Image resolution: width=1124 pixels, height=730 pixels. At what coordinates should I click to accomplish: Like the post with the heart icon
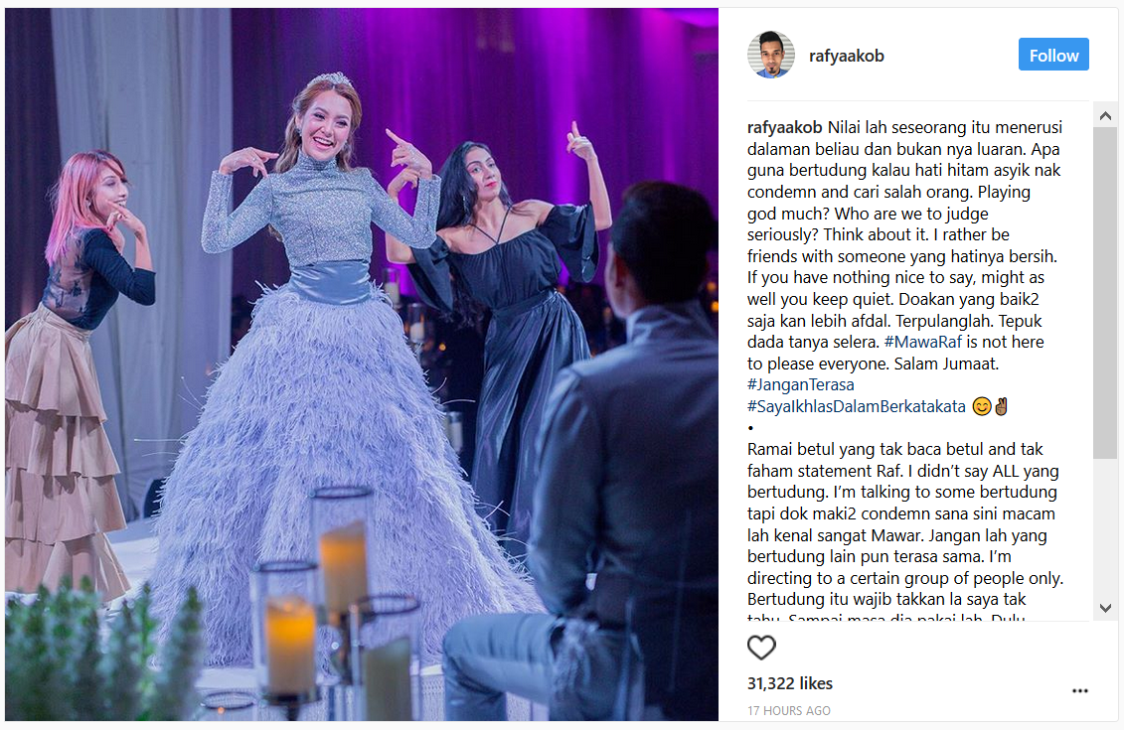tap(761, 648)
